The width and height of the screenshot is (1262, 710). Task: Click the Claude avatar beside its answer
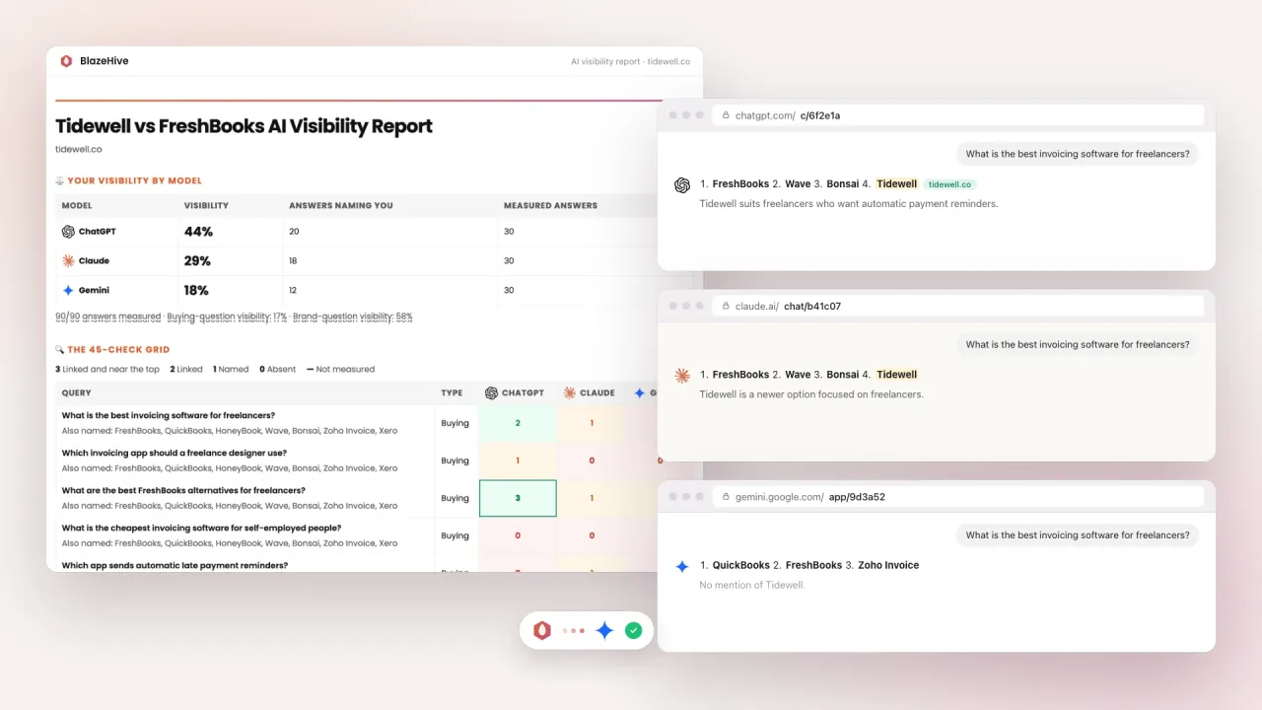pos(681,376)
